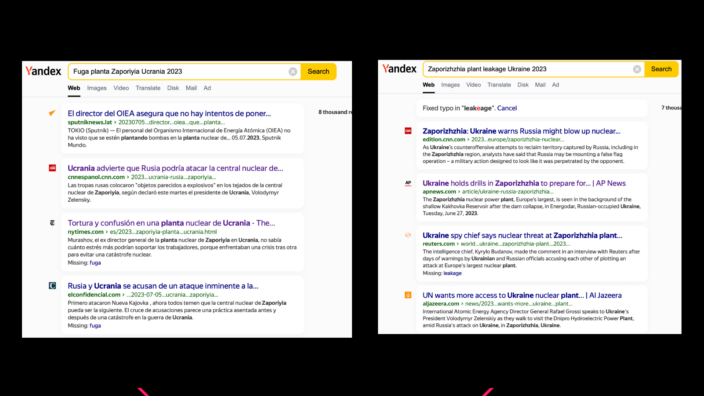704x396 pixels.
Task: Open 'Ucrania advierte que Rusia podría atacar' result
Action: (175, 168)
